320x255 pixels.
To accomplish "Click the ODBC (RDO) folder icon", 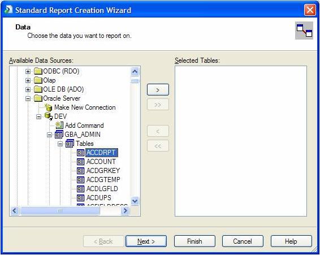I will click(x=38, y=71).
